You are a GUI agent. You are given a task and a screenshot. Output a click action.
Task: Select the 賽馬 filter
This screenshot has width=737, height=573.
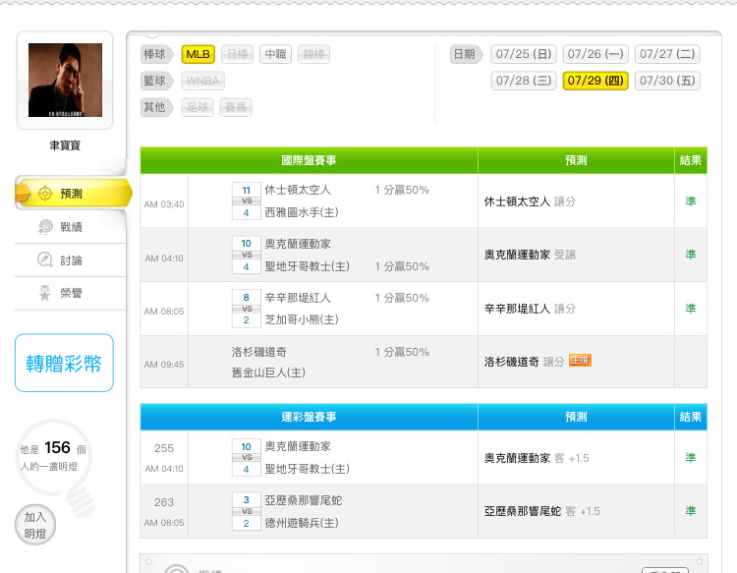[236, 107]
